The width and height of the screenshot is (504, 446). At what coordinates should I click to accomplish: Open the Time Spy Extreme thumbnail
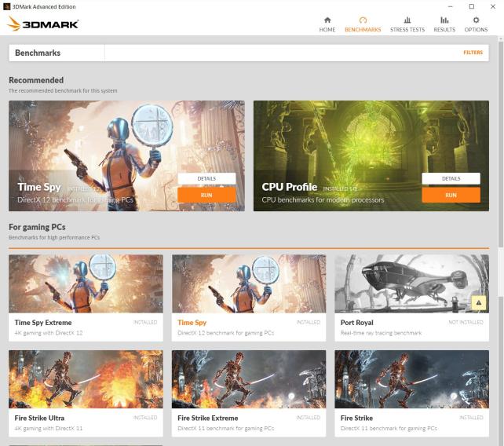click(86, 283)
